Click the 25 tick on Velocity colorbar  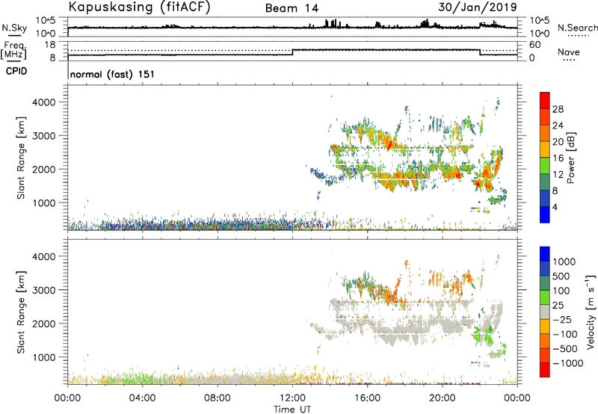click(x=558, y=305)
